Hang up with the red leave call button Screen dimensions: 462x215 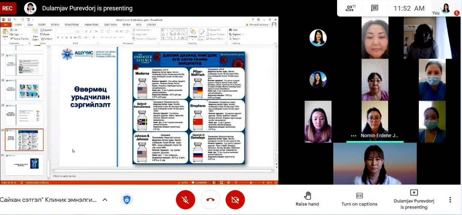pyautogui.click(x=210, y=200)
